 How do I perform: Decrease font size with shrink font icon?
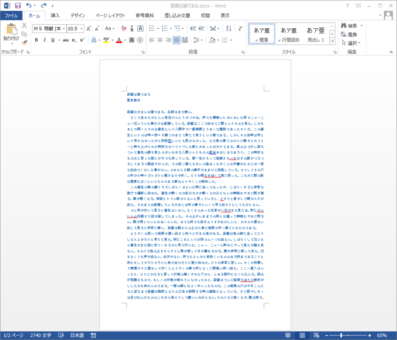pos(97,29)
